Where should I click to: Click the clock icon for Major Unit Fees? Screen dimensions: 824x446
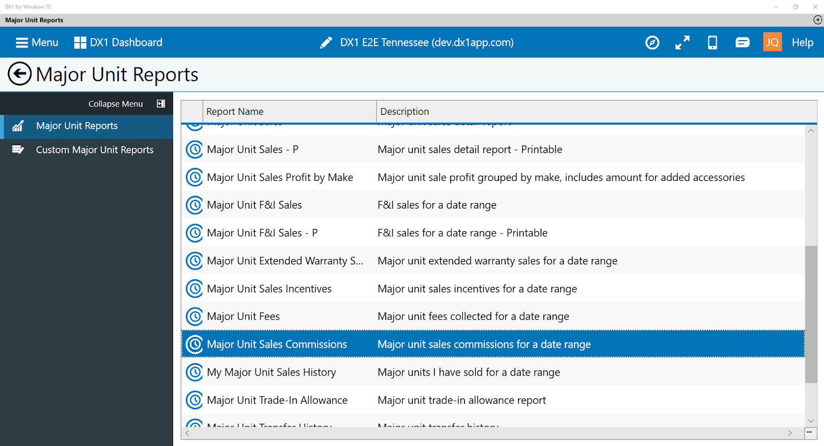(194, 316)
